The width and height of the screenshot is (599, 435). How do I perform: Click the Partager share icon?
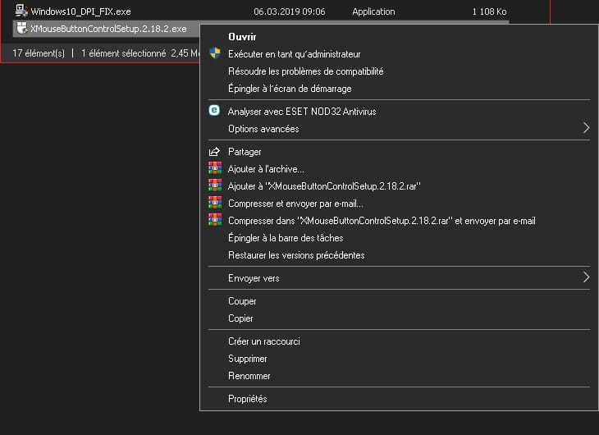tap(214, 152)
